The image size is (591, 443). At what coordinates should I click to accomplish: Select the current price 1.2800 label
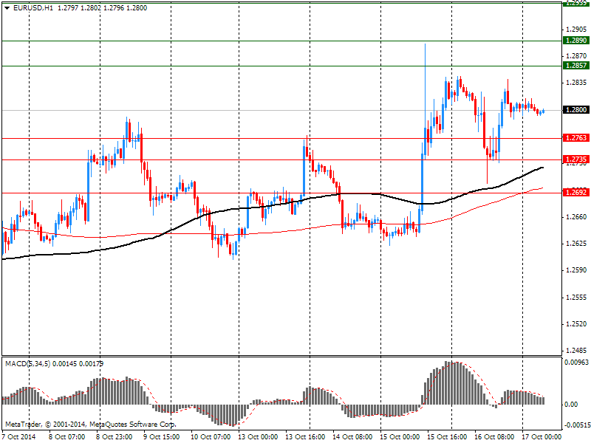(575, 109)
